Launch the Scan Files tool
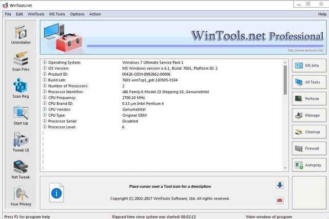The height and width of the screenshot is (219, 329). (x=21, y=61)
